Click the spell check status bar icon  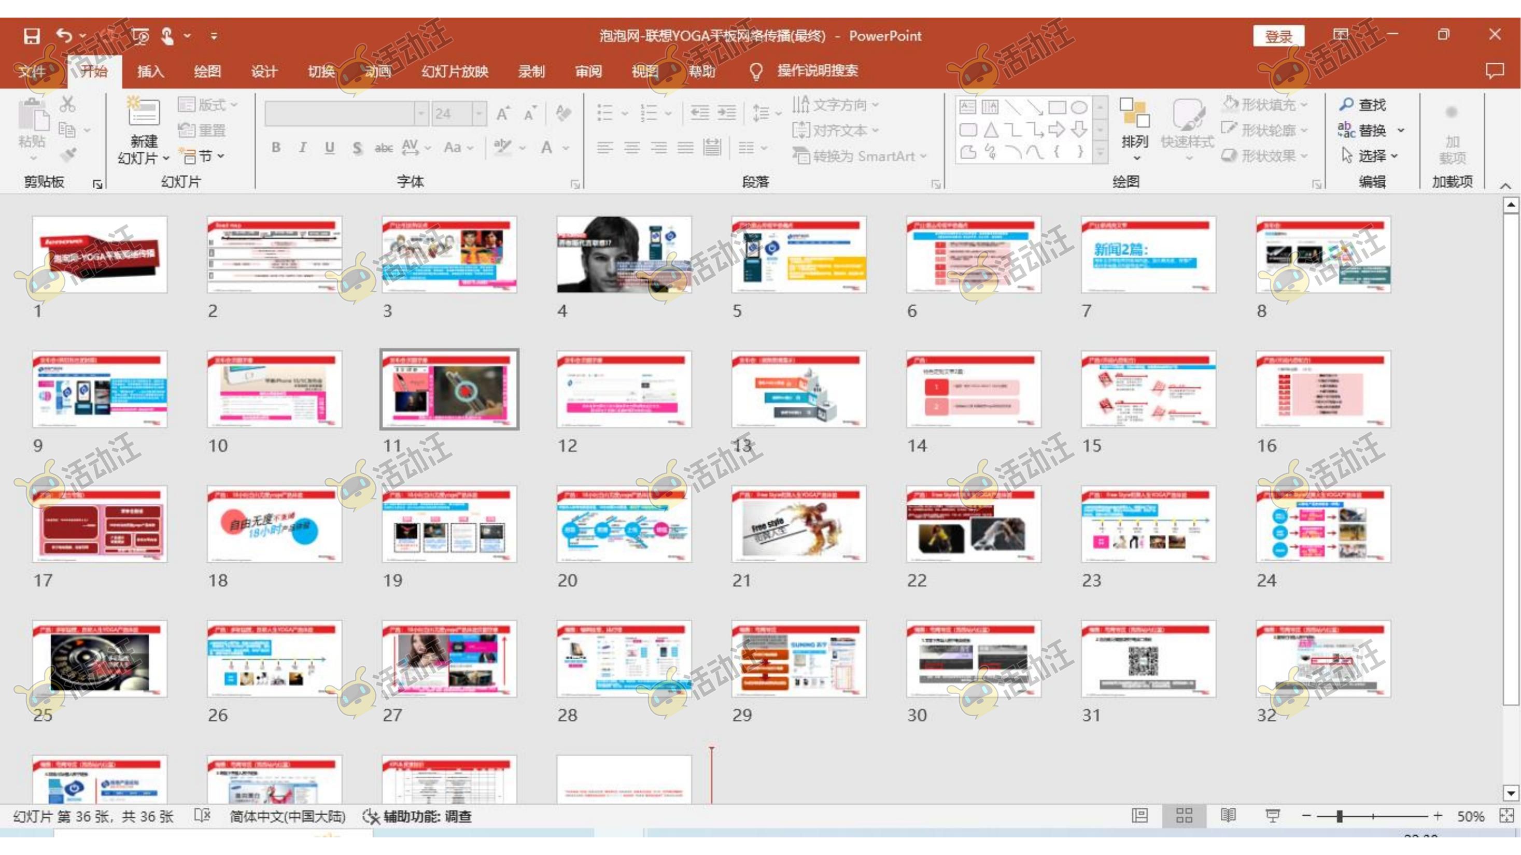[202, 816]
